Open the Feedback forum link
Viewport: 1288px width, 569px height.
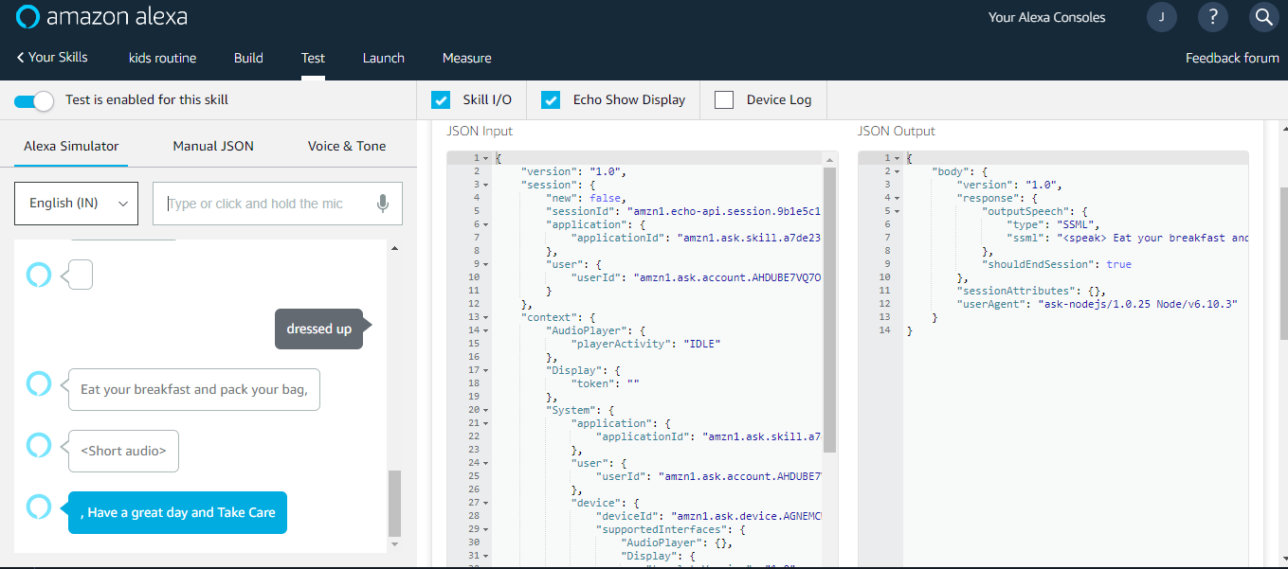1232,58
